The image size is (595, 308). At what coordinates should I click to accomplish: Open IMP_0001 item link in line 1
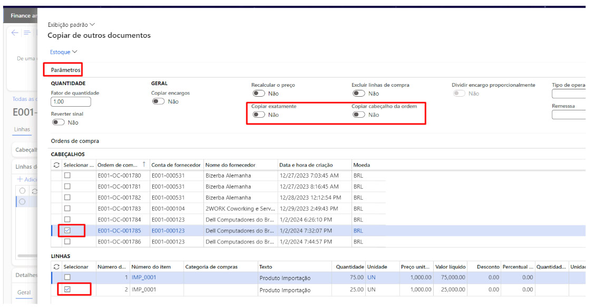(144, 278)
